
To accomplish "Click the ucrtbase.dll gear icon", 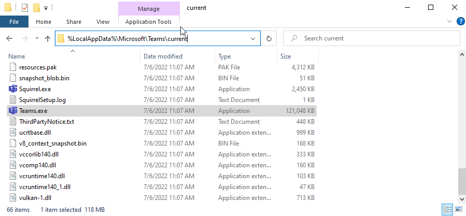I will point(12,133).
